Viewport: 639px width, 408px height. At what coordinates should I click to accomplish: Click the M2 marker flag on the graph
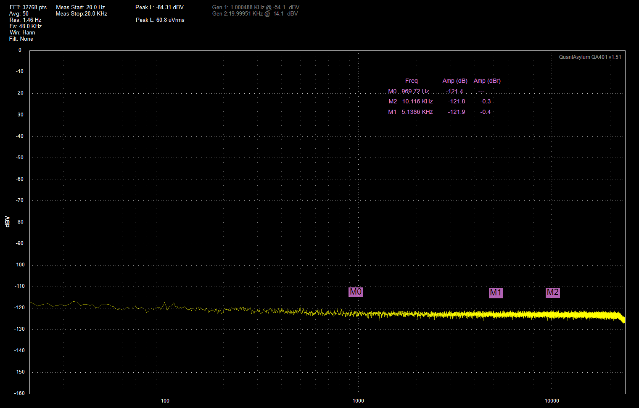552,292
